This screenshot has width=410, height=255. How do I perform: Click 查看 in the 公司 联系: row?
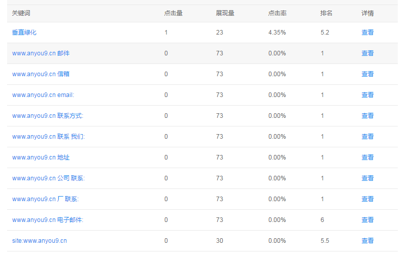[x=367, y=178]
